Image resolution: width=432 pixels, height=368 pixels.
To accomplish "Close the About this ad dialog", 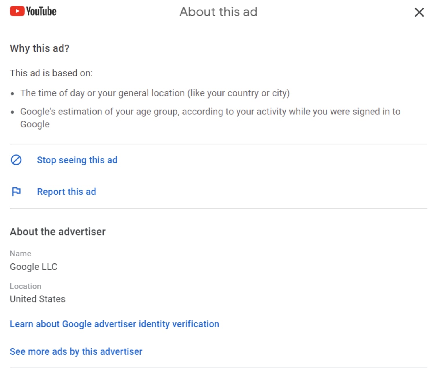I will (x=419, y=12).
